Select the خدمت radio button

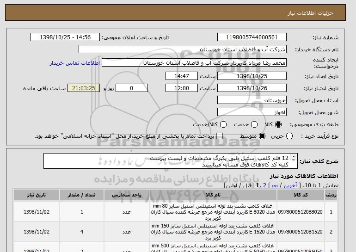[x=254, y=124]
